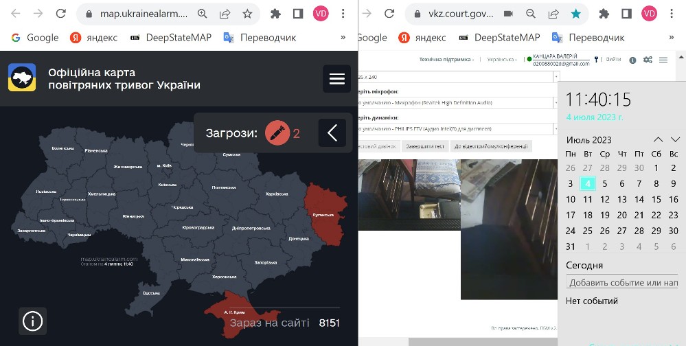686x346 pixels.
Task: Click the Июль 2023 calendar header
Action: [589, 140]
